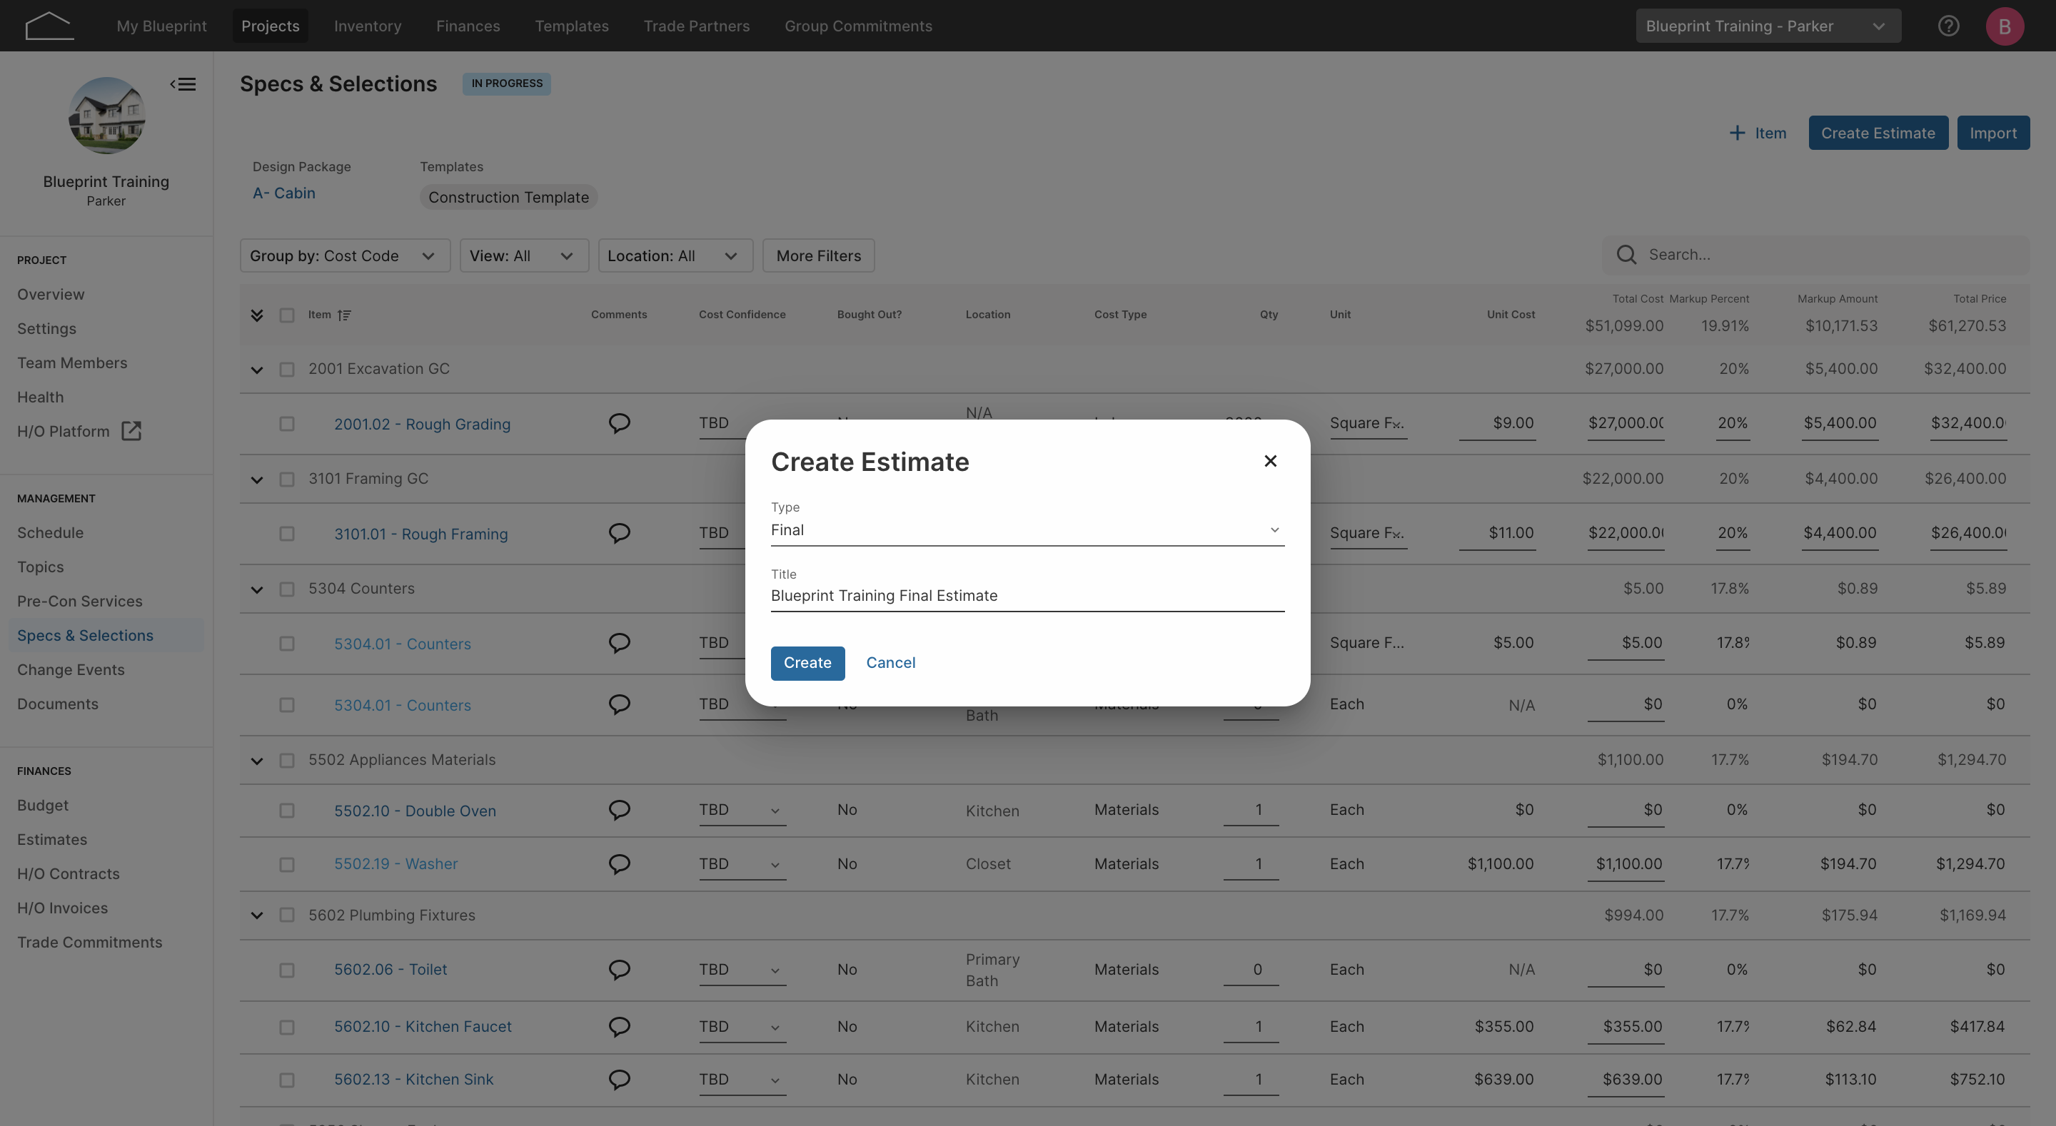Click the estimate Title input field
This screenshot has height=1126, width=2056.
pos(1027,596)
